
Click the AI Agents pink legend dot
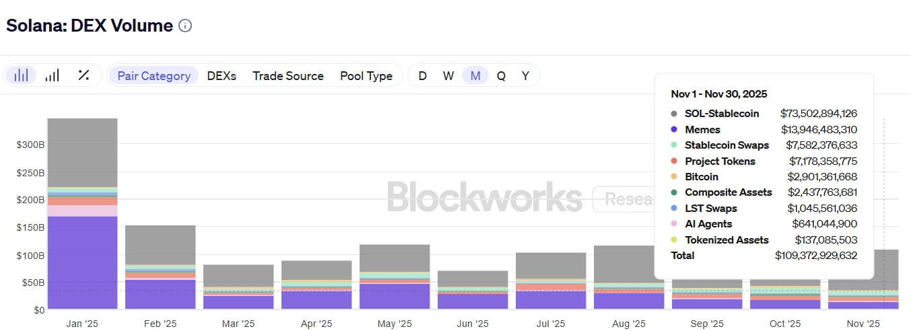(x=675, y=224)
